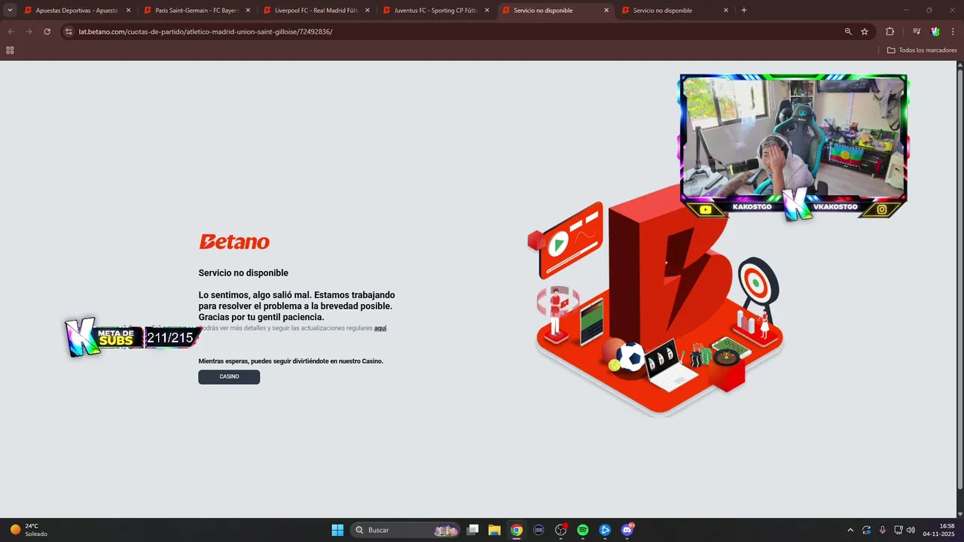Open a new browser tab
Screen dimensions: 964x542
coord(744,11)
